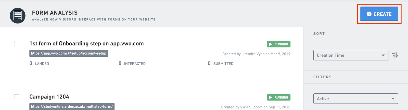Open the Creation Time sort dropdown
This screenshot has width=408, height=110.
(x=351, y=55)
